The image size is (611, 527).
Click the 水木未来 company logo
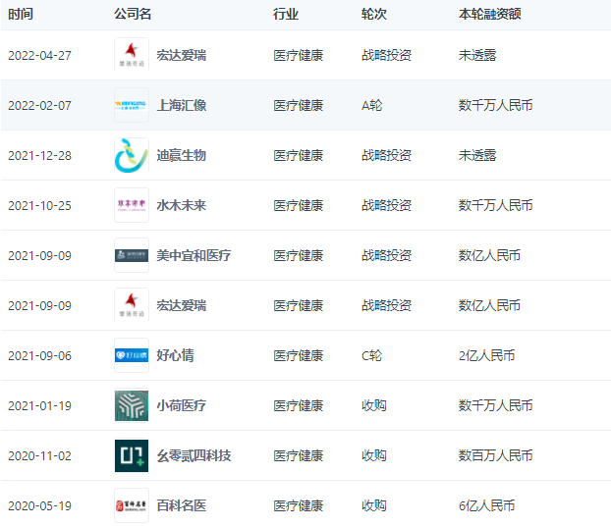pos(132,205)
